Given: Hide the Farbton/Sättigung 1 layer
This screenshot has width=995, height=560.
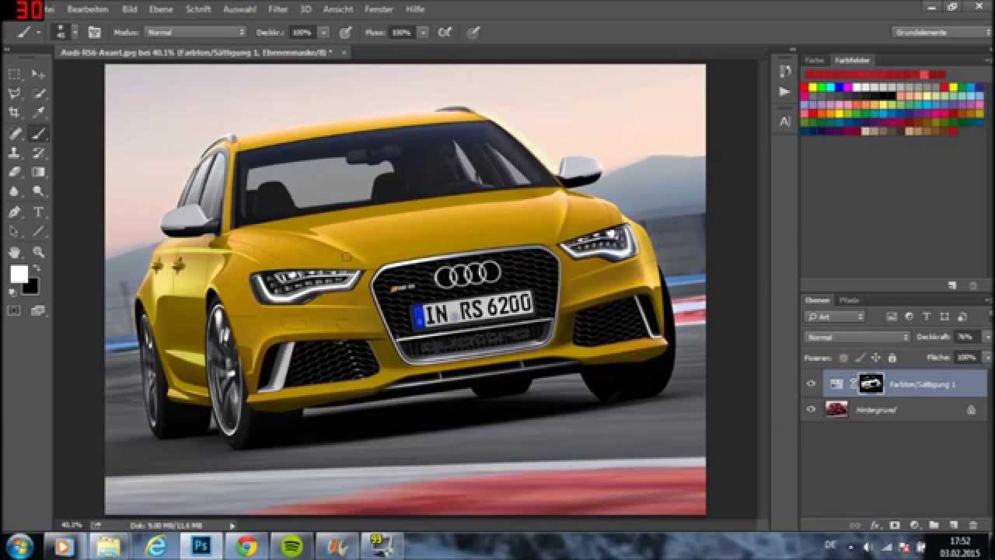Looking at the screenshot, I should (811, 383).
